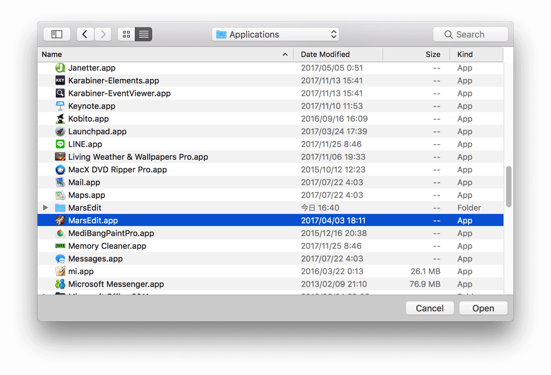Select the Keynote.app icon
Image resolution: width=551 pixels, height=375 pixels.
coord(60,106)
